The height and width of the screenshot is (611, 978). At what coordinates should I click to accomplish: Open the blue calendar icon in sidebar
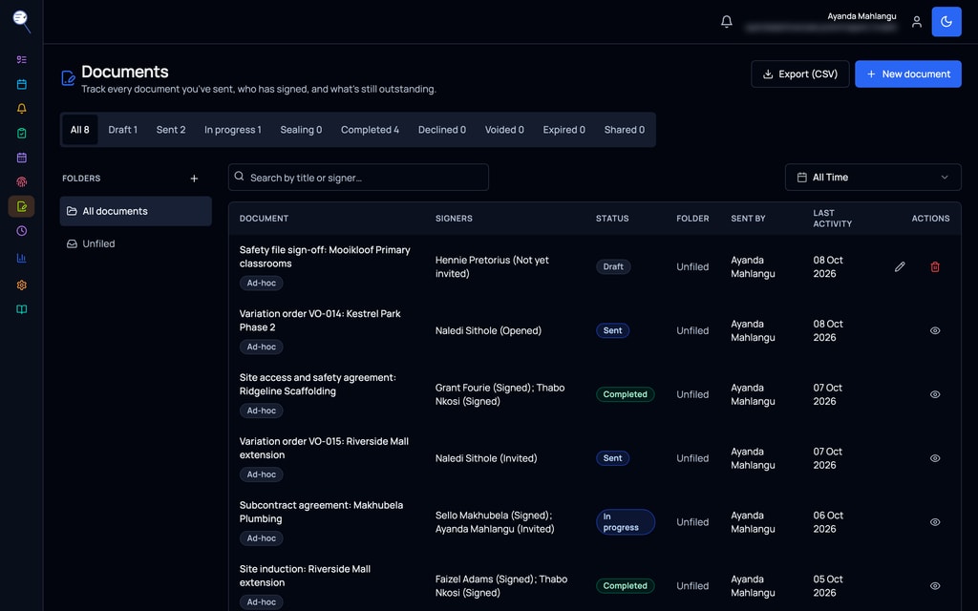pyautogui.click(x=21, y=84)
